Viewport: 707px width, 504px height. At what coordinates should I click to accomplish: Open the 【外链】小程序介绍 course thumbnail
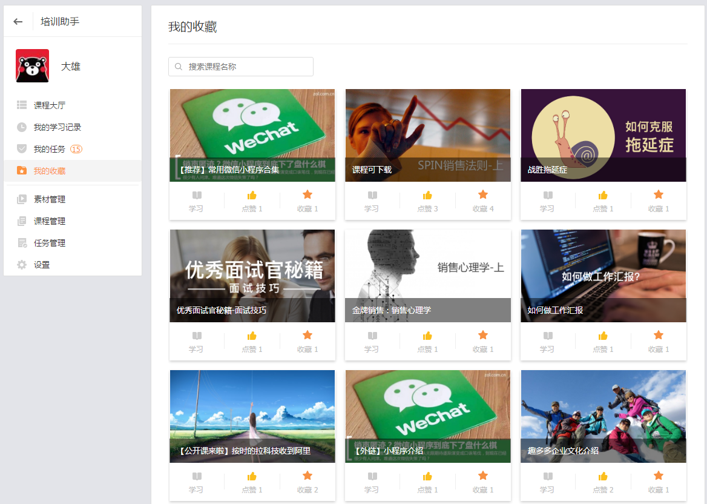(428, 416)
